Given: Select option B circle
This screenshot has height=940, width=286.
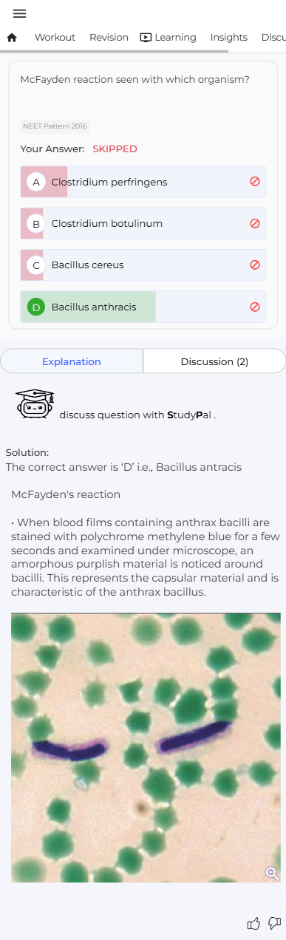Looking at the screenshot, I should (36, 223).
